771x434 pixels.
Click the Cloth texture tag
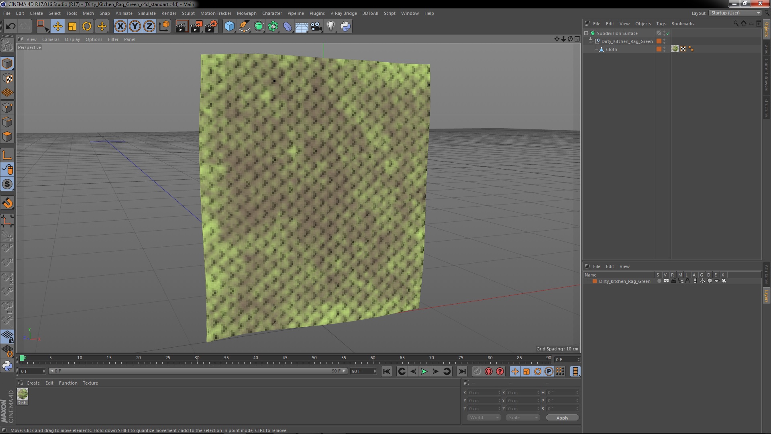point(675,49)
